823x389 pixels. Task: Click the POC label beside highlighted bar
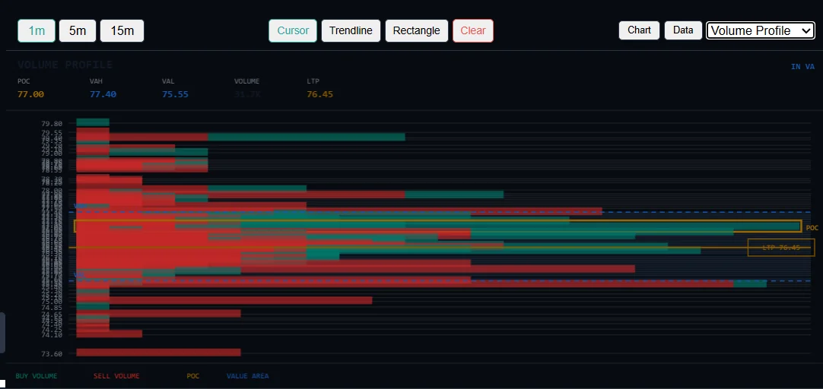[x=812, y=228]
